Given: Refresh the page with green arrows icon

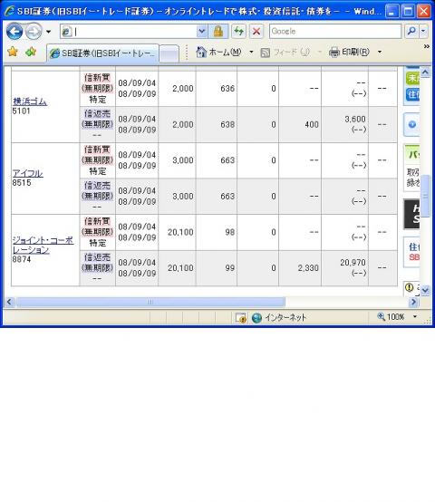Looking at the screenshot, I should point(238,32).
